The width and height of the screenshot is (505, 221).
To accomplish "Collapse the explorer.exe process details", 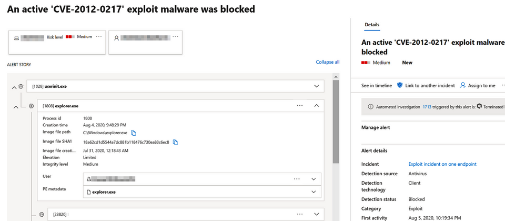I will point(316,106).
